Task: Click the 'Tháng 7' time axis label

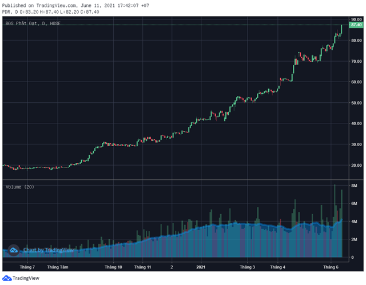Action: pyautogui.click(x=27, y=267)
